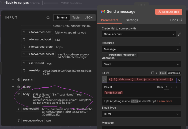Image resolution: width=188 pixels, height=129 pixels.
Task: Click the panel layout icon beside To options
Action: 153,73
